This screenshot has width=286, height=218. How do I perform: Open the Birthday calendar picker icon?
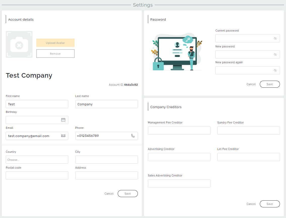pos(63,120)
